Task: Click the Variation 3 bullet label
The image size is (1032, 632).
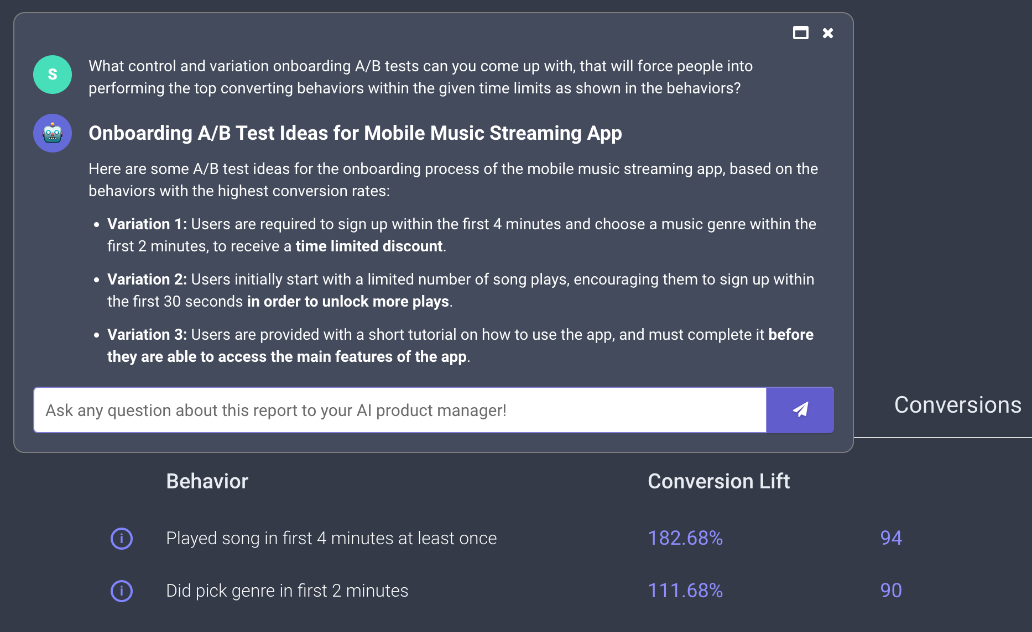Action: coord(147,335)
